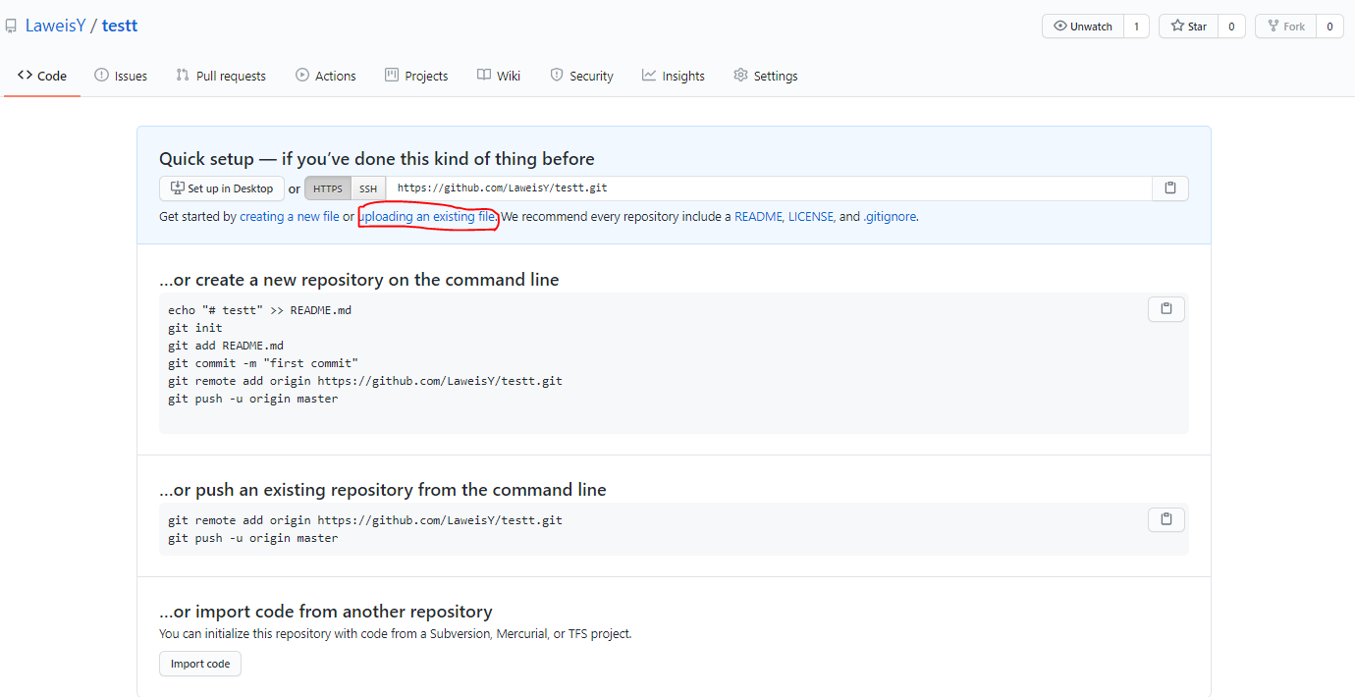Click the Insights tab graph icon
This screenshot has height=697, width=1355.
649,75
